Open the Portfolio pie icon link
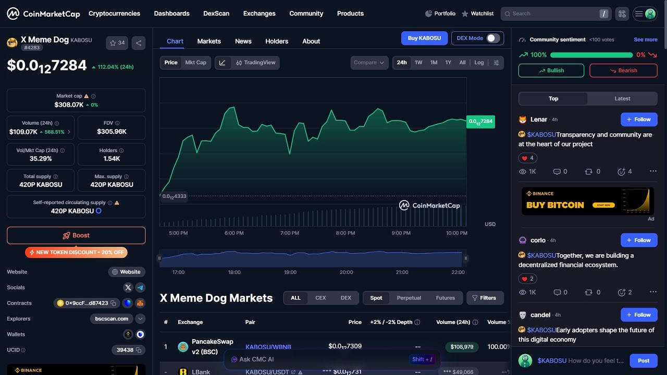This screenshot has height=375, width=667. click(440, 14)
